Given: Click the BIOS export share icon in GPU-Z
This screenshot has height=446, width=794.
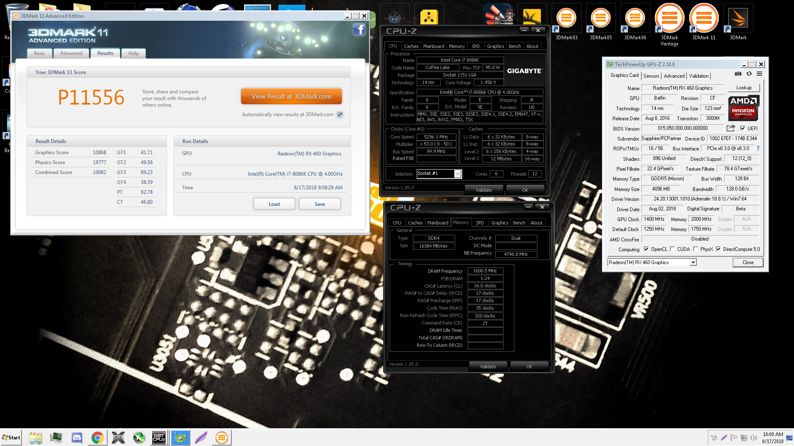Looking at the screenshot, I should (x=731, y=128).
